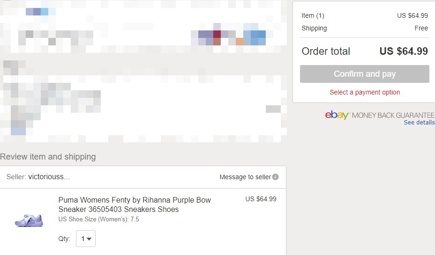Expand the Qty dropdown
Screen dimensions: 435x255
click(86, 239)
